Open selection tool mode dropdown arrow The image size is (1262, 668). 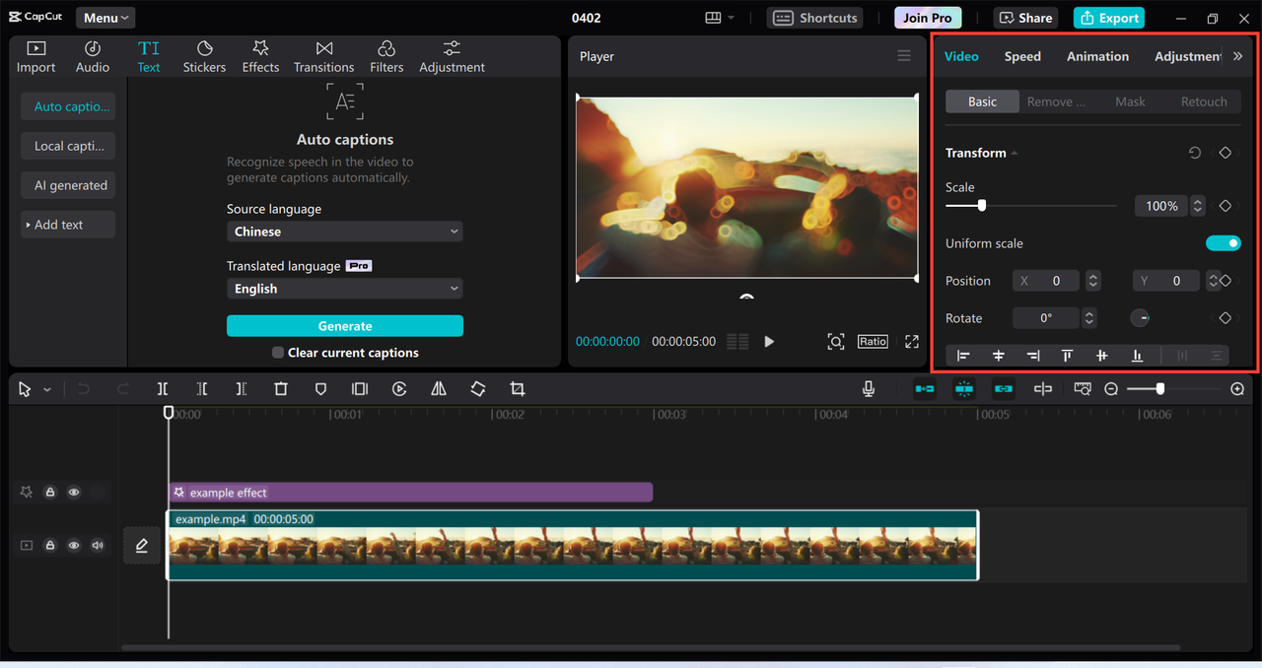point(47,390)
